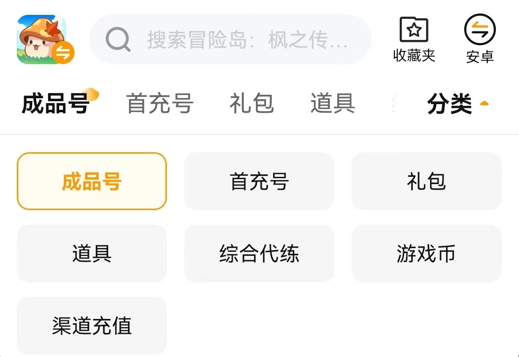Select the 渠道充值 category button
519x357 pixels.
click(x=91, y=326)
